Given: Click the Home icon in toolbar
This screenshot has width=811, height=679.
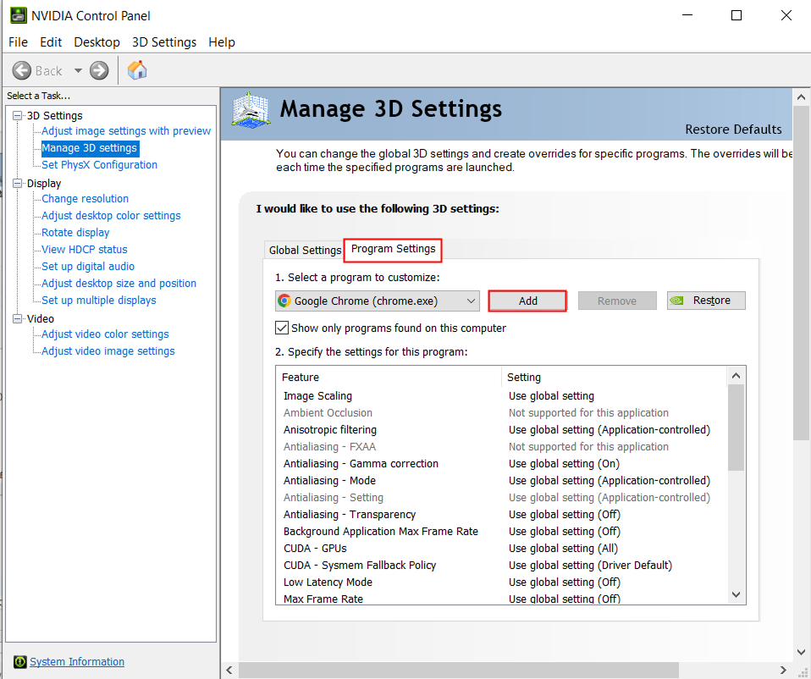Looking at the screenshot, I should pyautogui.click(x=136, y=71).
